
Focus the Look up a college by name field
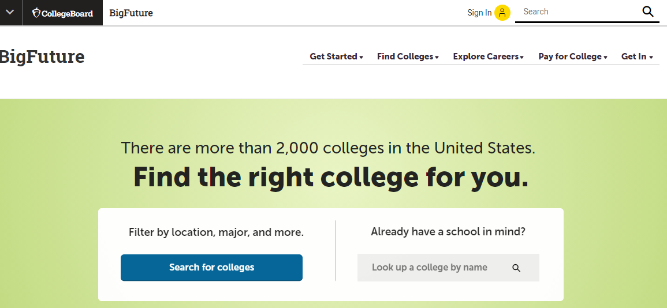click(x=448, y=268)
